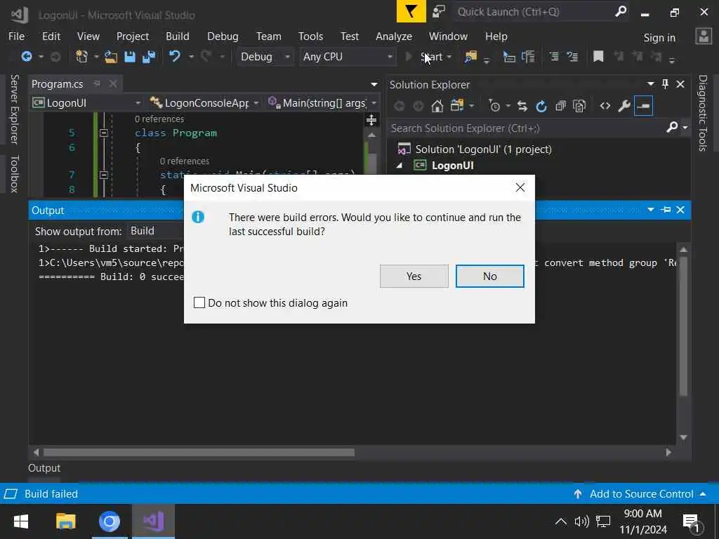The width and height of the screenshot is (719, 539).
Task: Click the send feedback icon near Quick Launch
Action: pyautogui.click(x=439, y=11)
